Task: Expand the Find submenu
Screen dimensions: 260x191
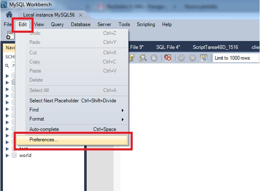Action: point(72,110)
